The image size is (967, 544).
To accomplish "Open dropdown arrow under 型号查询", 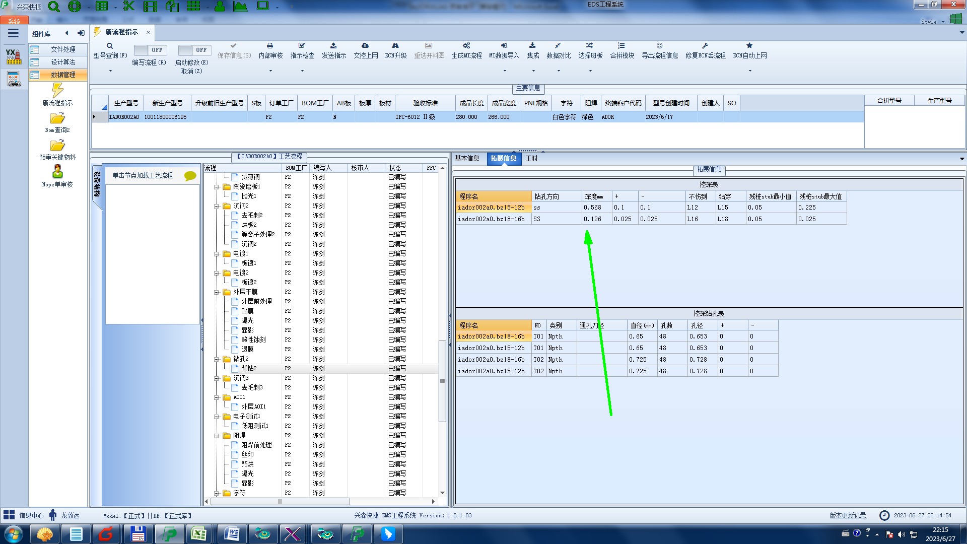I will click(110, 71).
